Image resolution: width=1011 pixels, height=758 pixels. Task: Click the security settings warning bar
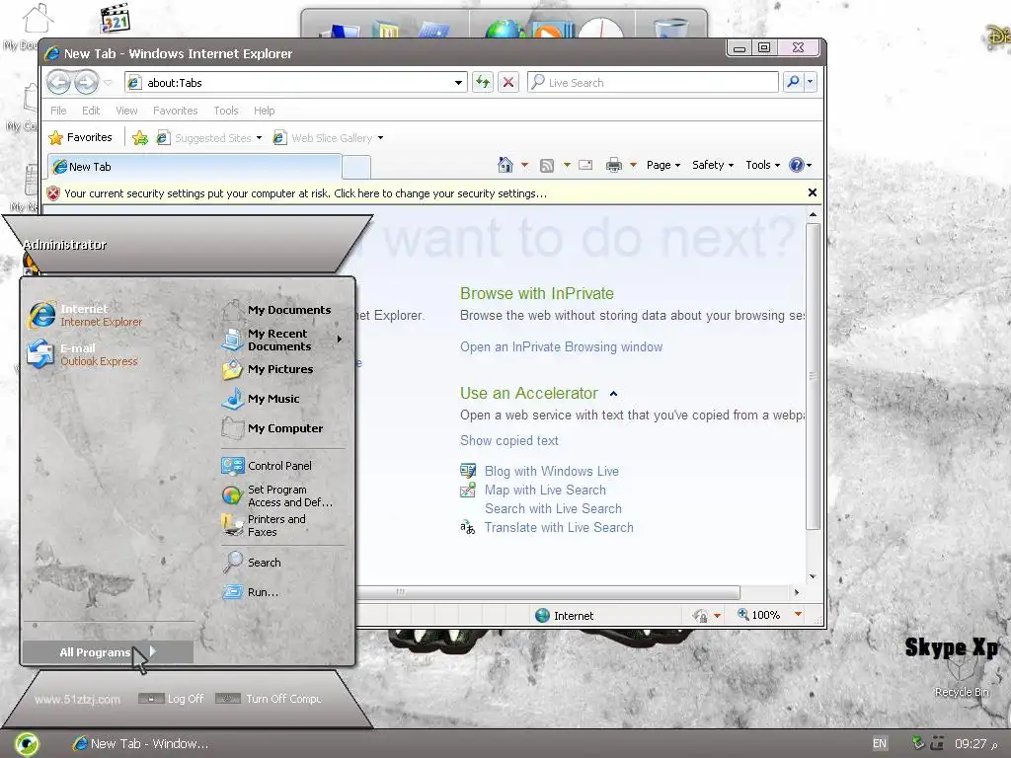pos(426,193)
